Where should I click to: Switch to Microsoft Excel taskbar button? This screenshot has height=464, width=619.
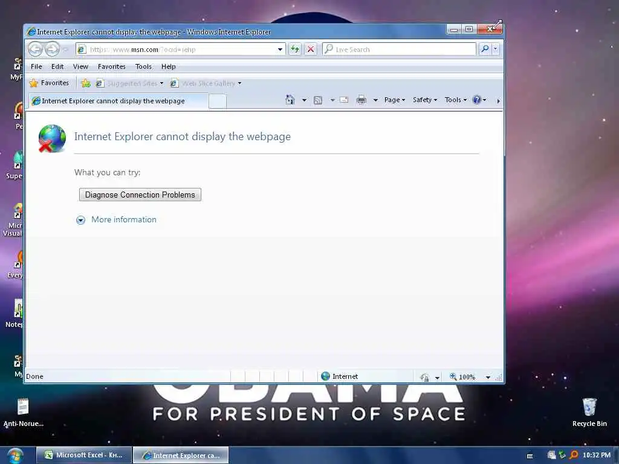tap(83, 455)
